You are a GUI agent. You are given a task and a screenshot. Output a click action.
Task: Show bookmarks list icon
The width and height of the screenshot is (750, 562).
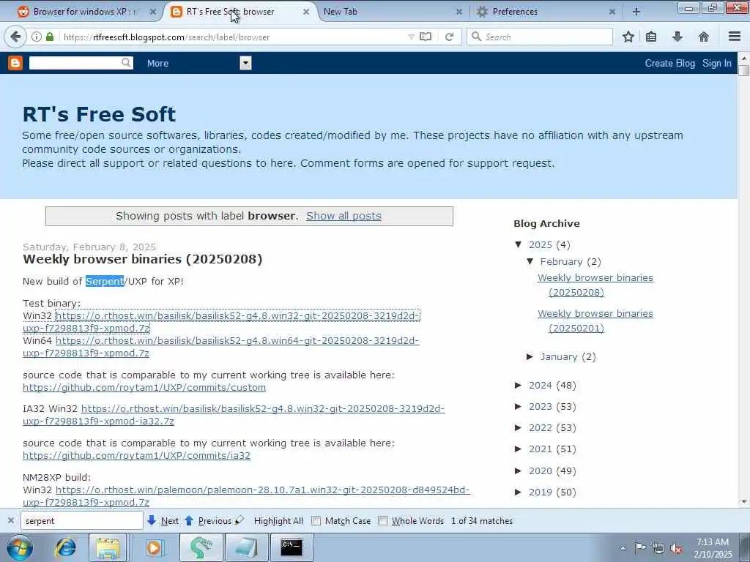[x=651, y=37]
